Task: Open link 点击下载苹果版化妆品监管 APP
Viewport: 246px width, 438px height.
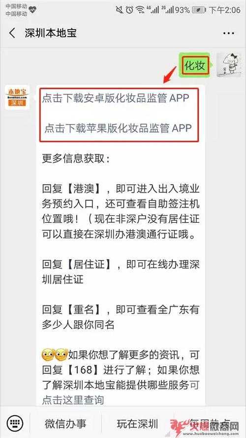Action: pyautogui.click(x=118, y=128)
